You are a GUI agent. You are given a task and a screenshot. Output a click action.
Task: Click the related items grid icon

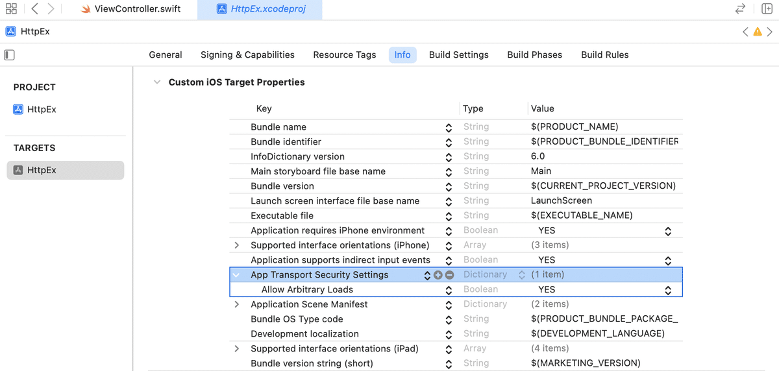(x=11, y=9)
